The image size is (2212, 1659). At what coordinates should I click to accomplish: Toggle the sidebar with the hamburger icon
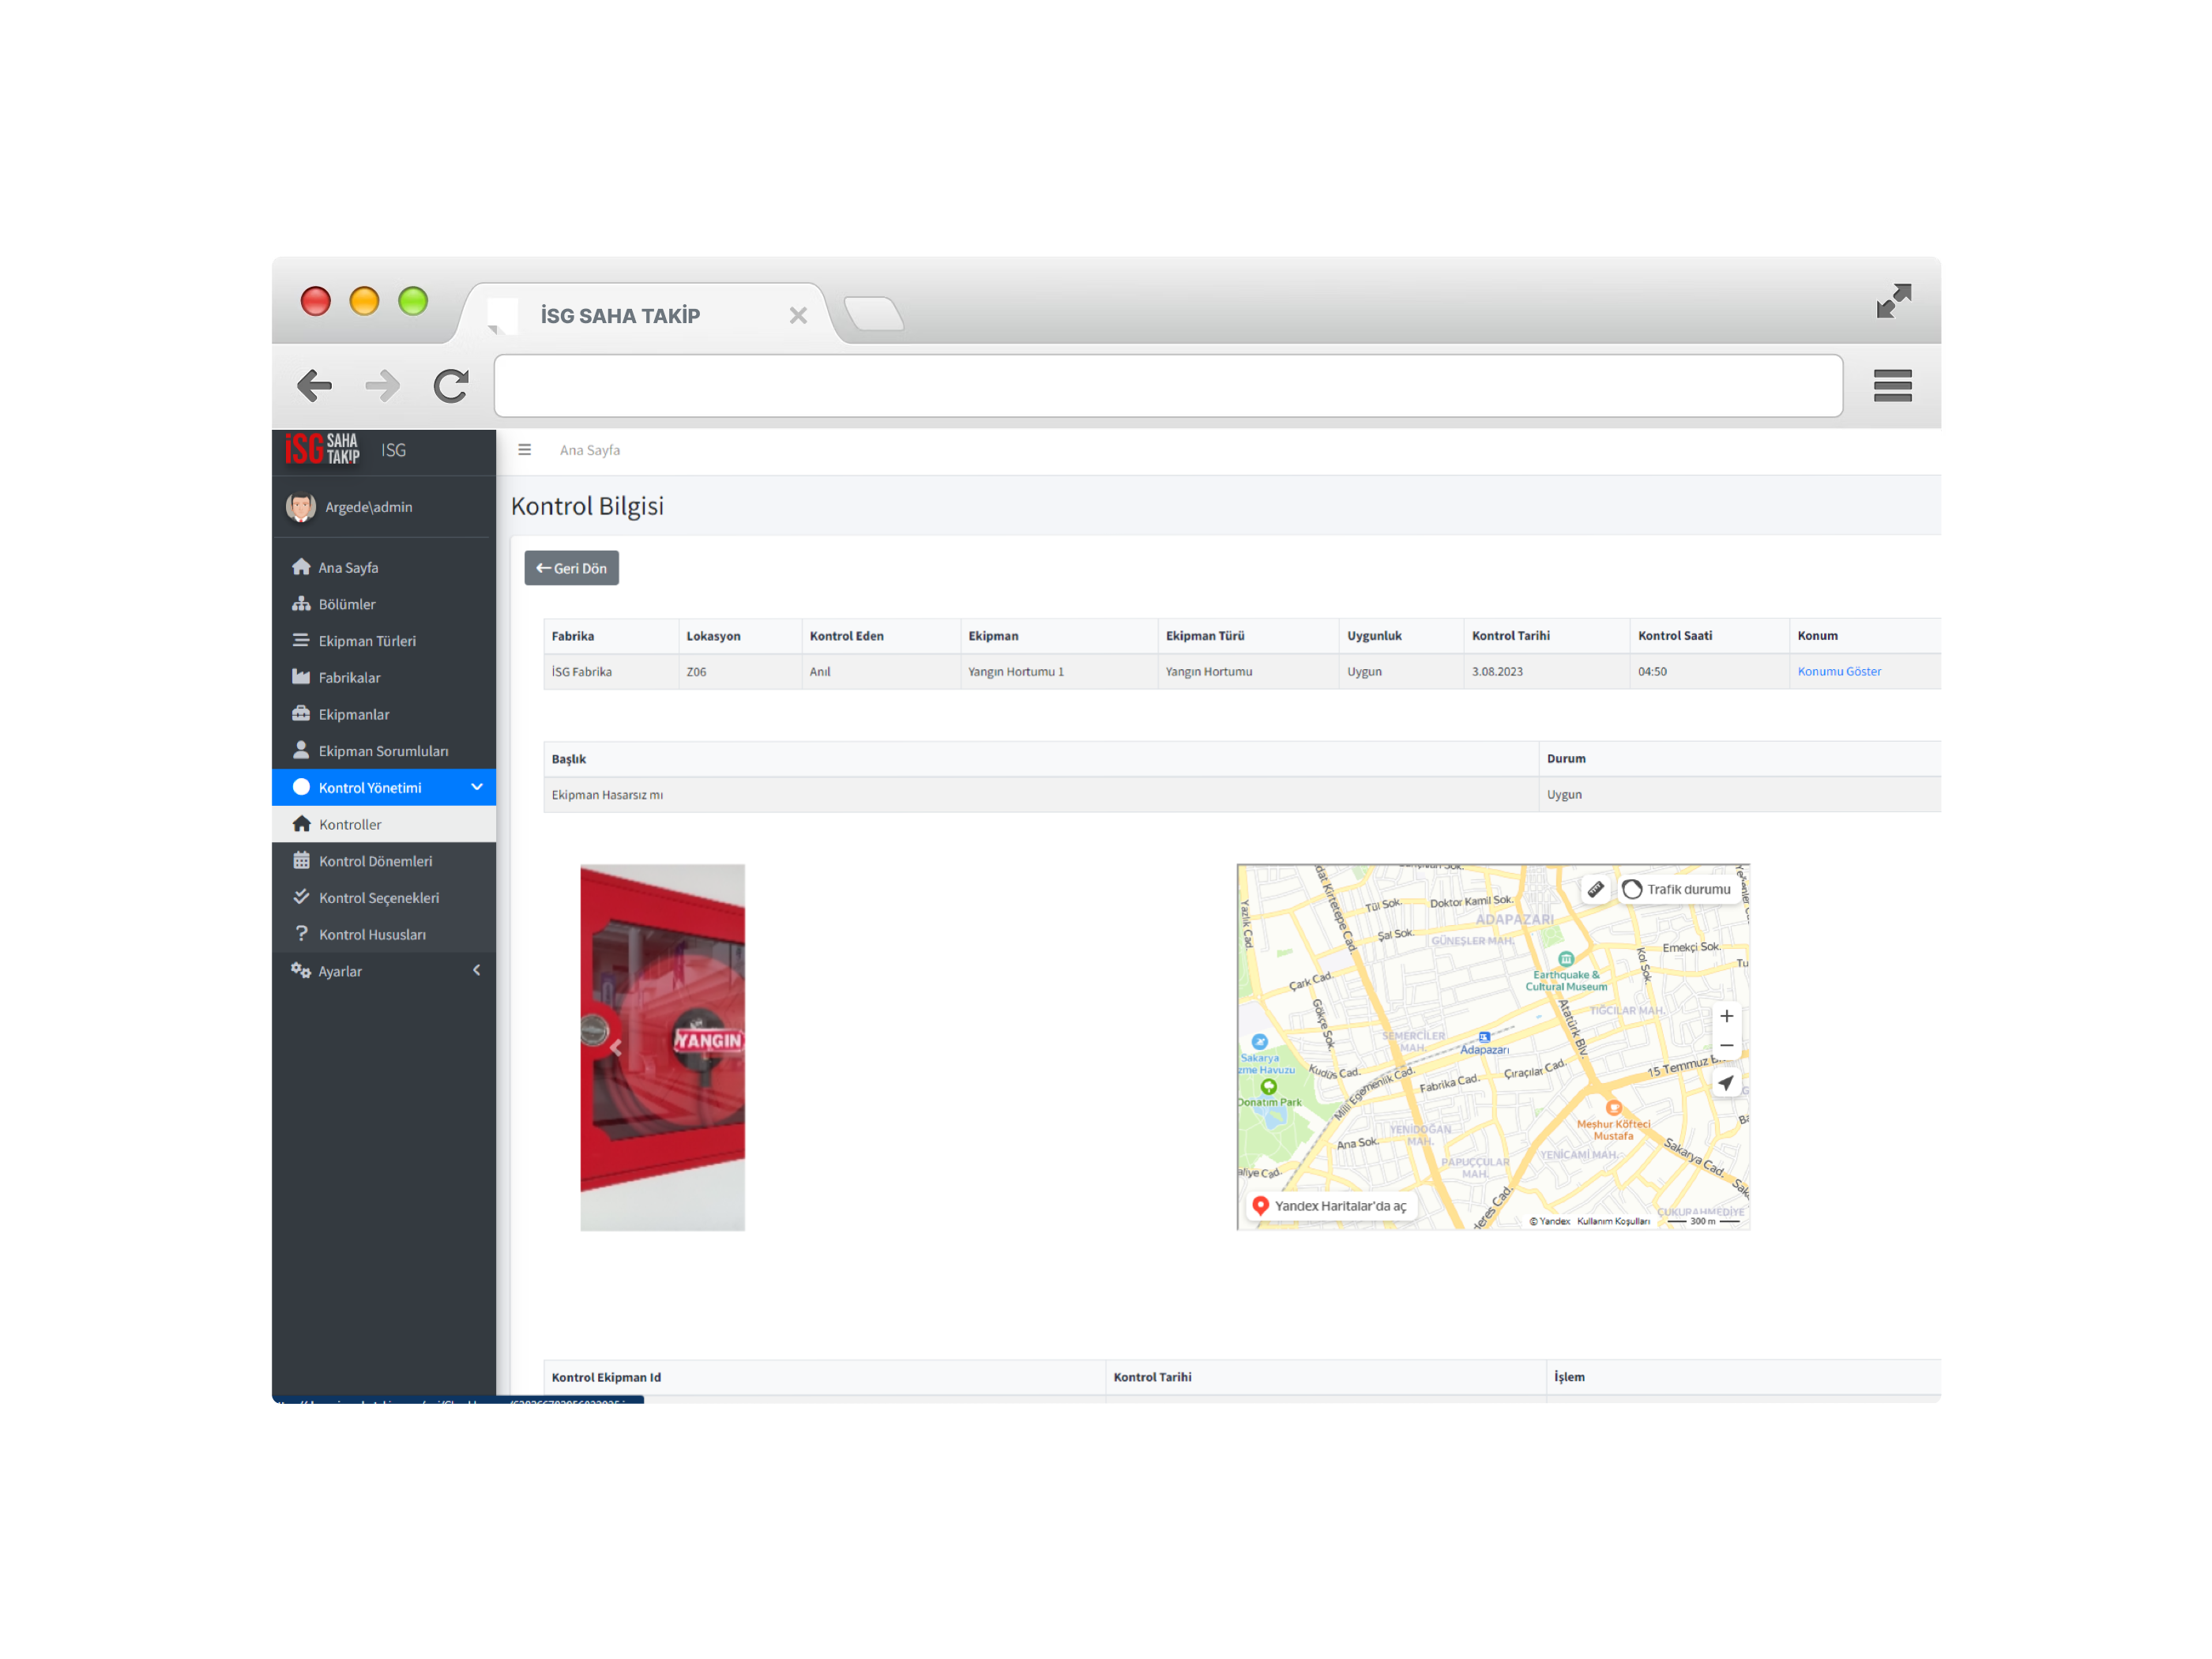524,450
